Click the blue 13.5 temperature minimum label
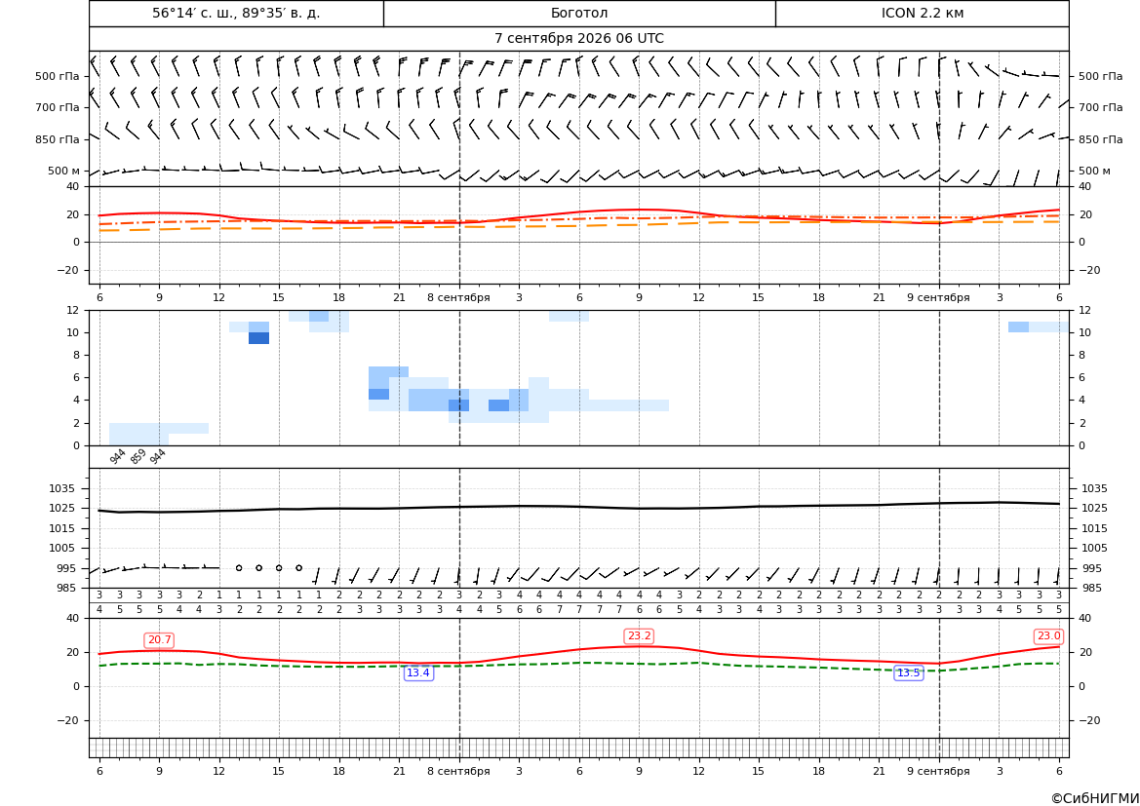Image resolution: width=1140 pixels, height=806 pixels. tap(908, 673)
